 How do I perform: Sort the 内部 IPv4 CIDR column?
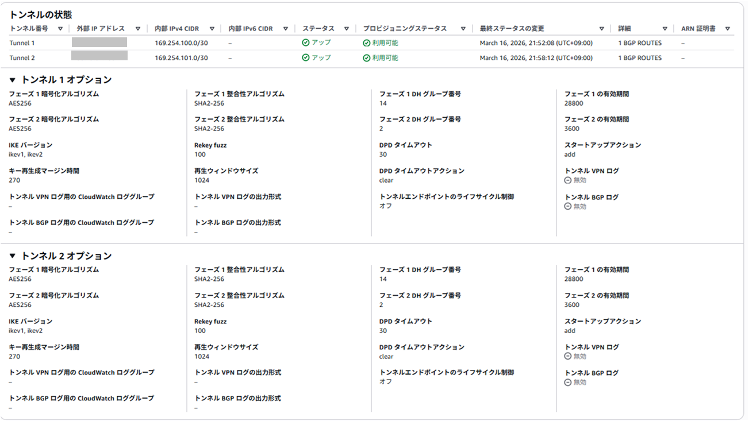(x=212, y=29)
